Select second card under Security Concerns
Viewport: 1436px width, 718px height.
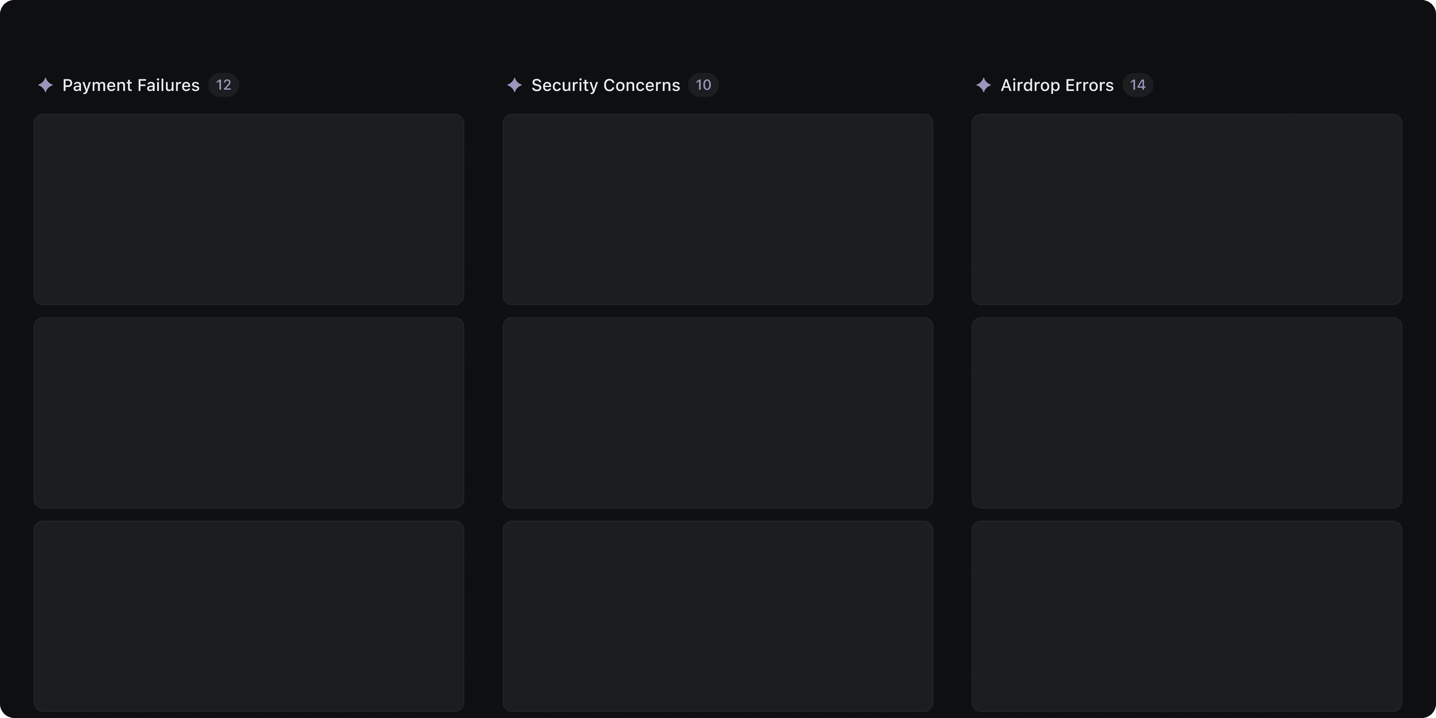tap(718, 412)
